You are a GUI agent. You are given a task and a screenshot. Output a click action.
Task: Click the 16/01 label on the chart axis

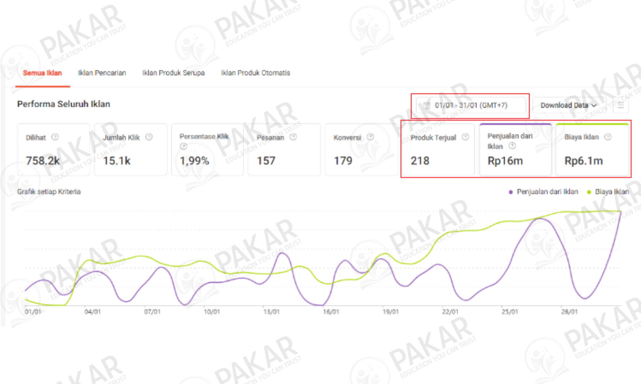pyautogui.click(x=331, y=312)
